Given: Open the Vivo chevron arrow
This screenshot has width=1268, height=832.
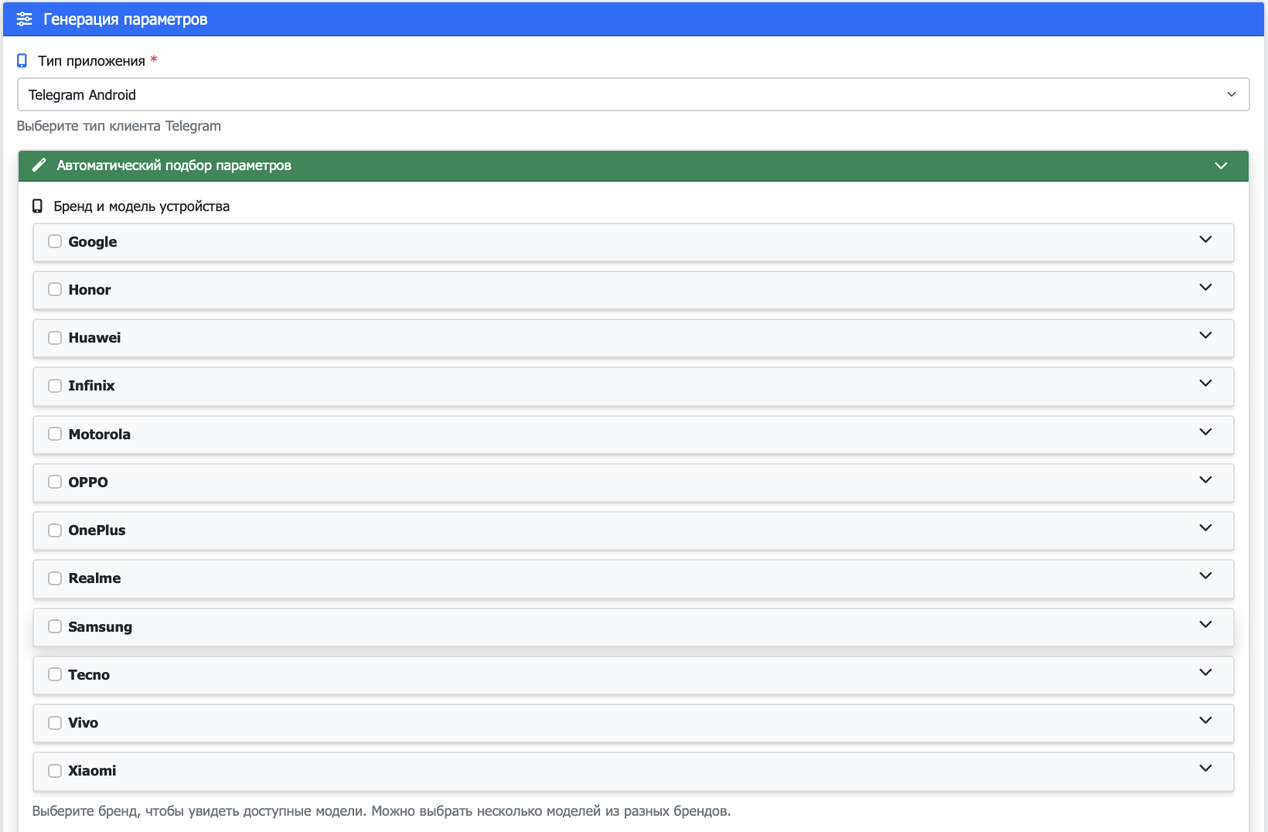Looking at the screenshot, I should pyautogui.click(x=1205, y=721).
